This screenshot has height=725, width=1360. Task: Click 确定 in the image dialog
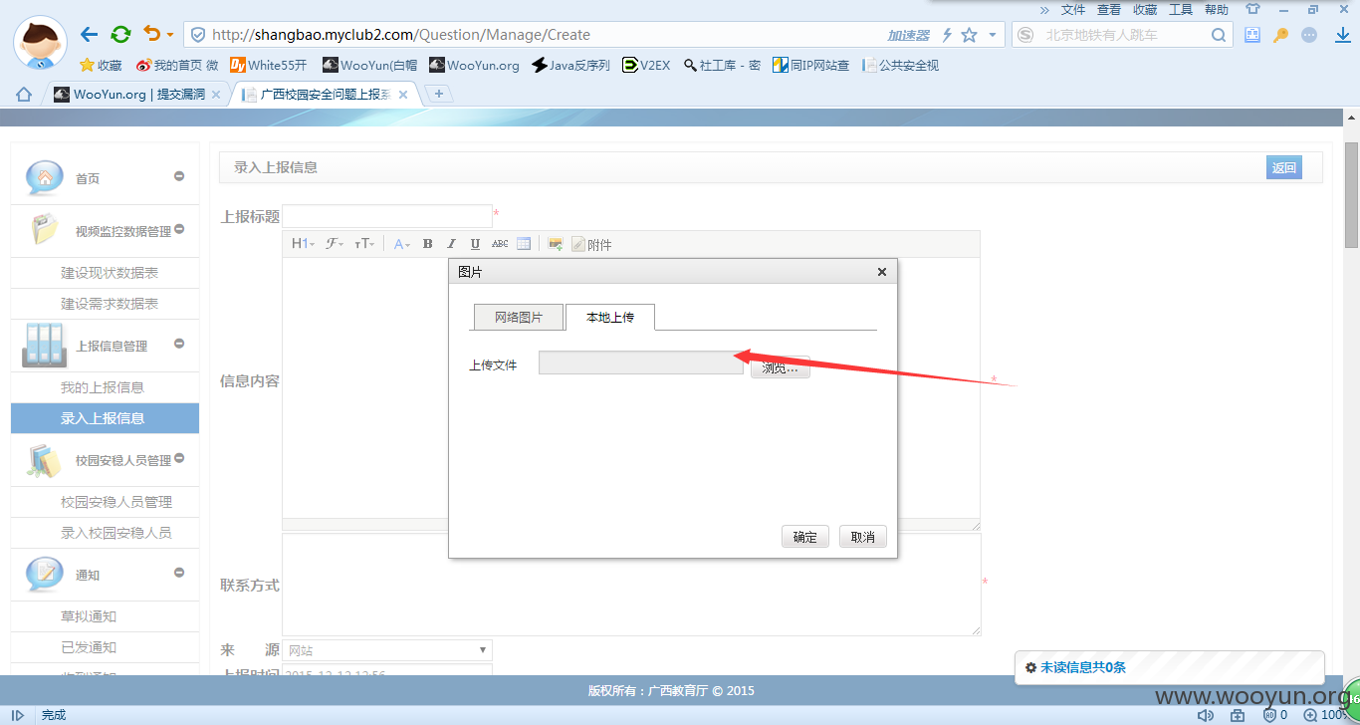pyautogui.click(x=804, y=537)
